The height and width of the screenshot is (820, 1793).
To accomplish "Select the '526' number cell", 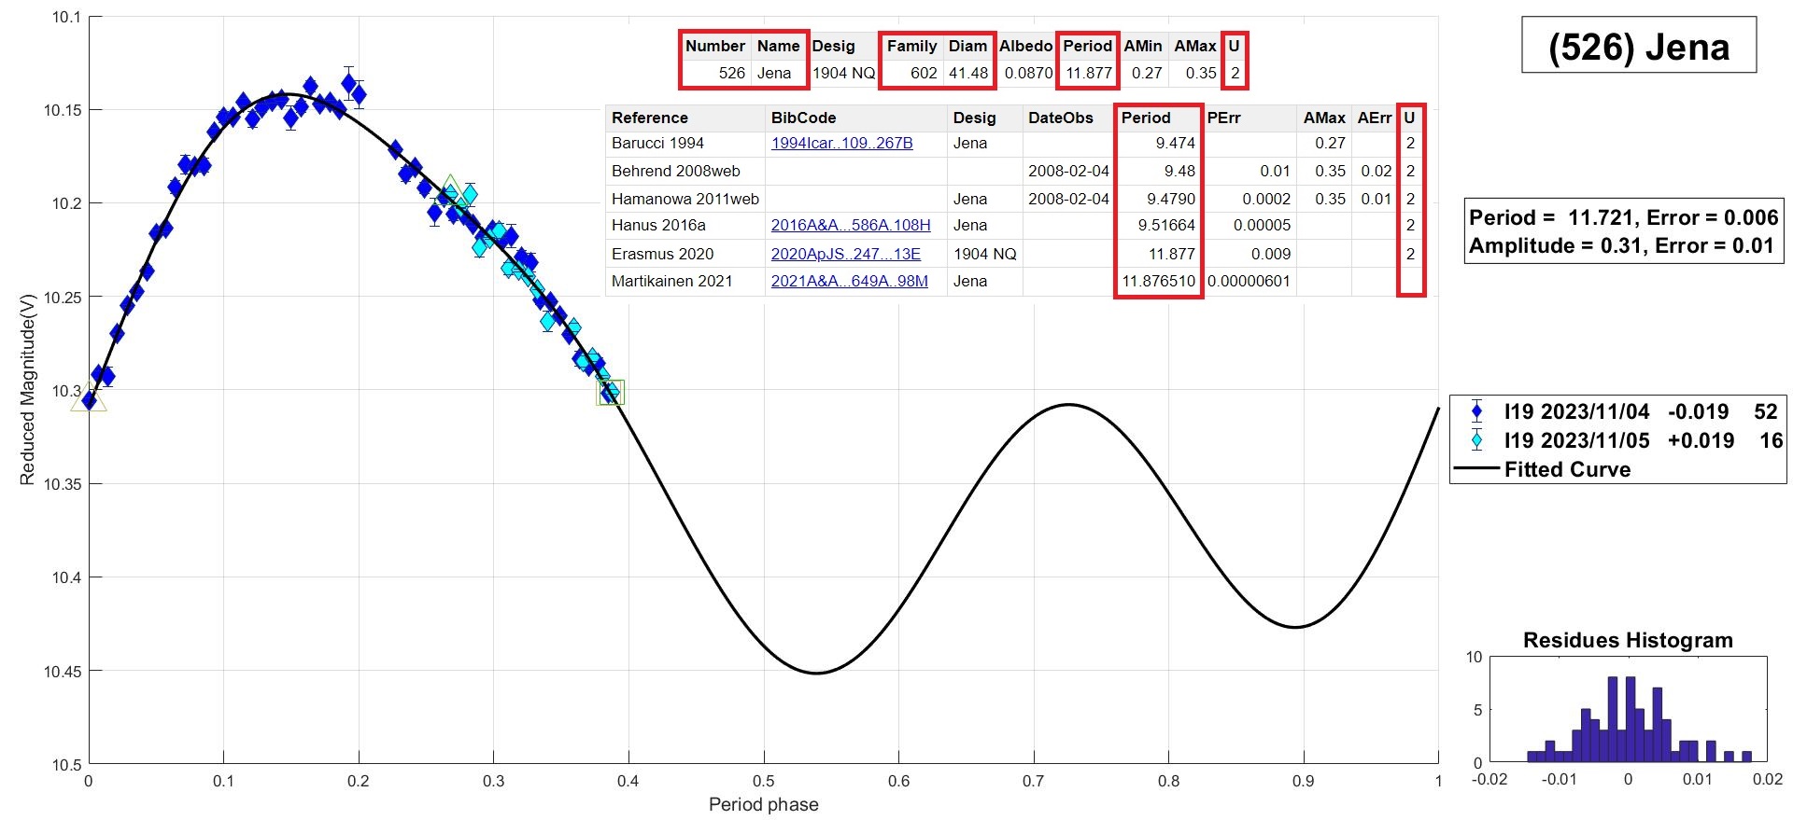I will pyautogui.click(x=732, y=73).
